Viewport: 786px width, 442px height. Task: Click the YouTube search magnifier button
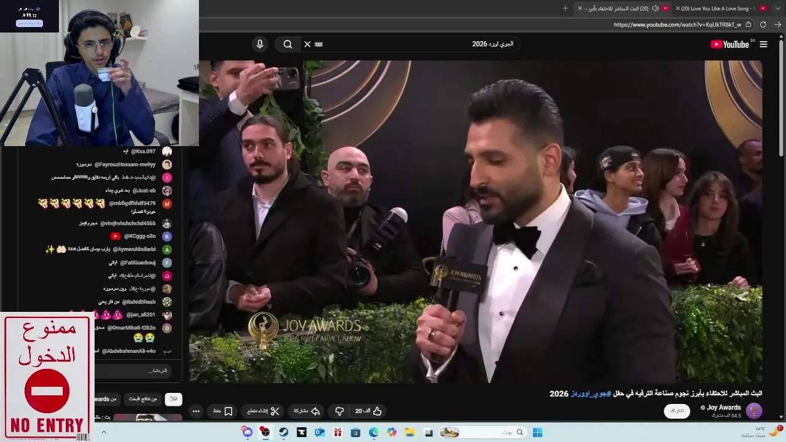click(287, 44)
